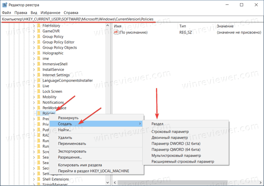Click the GameDVR folder icon

point(39,31)
